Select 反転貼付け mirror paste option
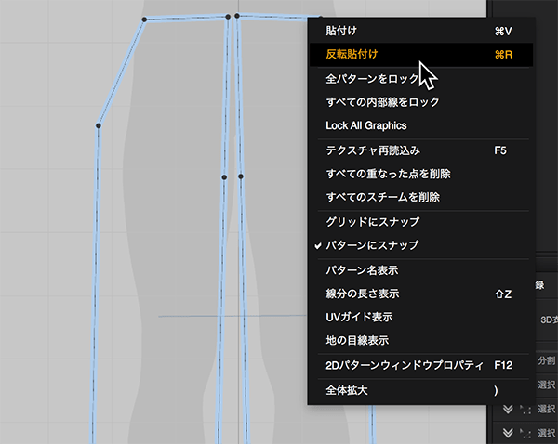The height and width of the screenshot is (444, 558). pos(352,55)
